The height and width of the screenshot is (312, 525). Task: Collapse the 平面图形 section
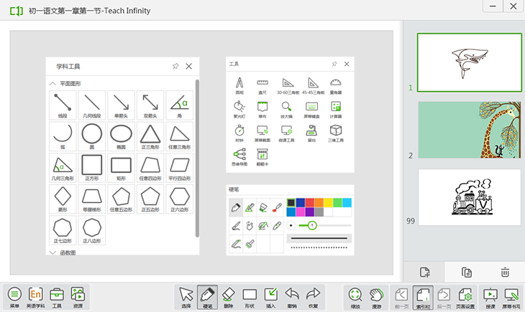tap(52, 83)
